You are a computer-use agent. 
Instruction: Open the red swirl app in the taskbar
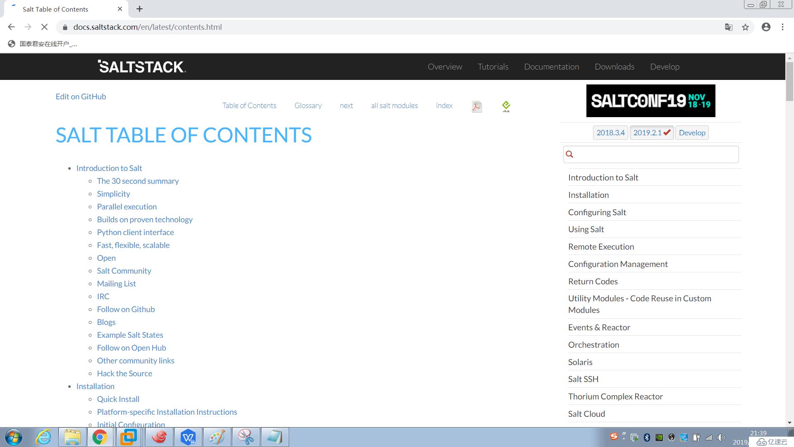click(x=159, y=437)
